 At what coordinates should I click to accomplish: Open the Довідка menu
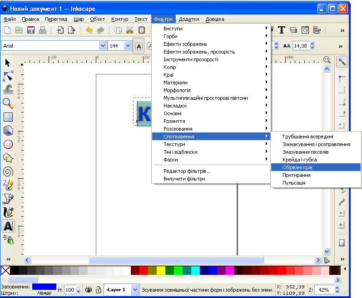[215, 19]
